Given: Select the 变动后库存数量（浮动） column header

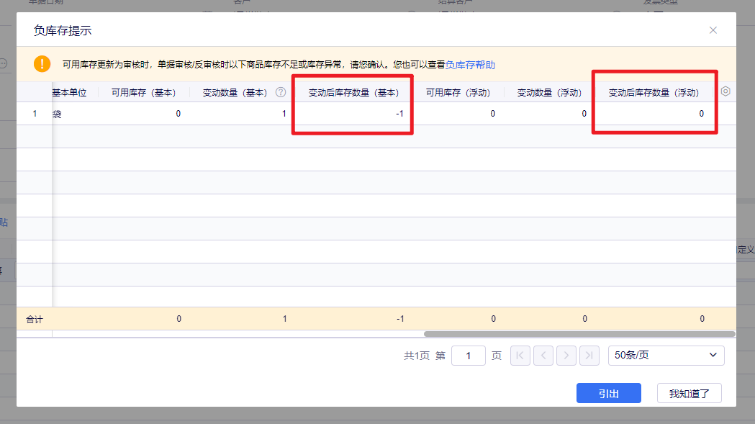Looking at the screenshot, I should coord(653,92).
